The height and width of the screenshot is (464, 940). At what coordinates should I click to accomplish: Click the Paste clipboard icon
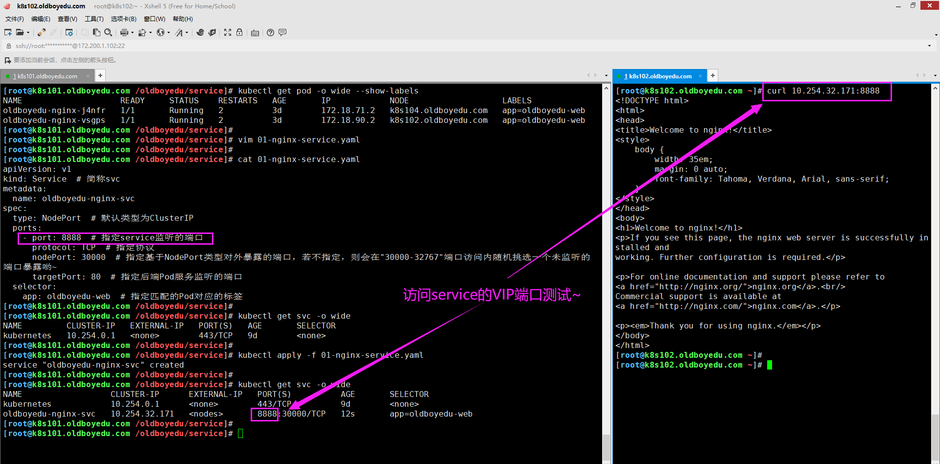click(96, 32)
